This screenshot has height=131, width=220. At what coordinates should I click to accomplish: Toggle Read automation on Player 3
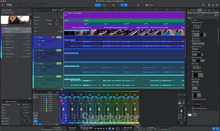point(59,76)
